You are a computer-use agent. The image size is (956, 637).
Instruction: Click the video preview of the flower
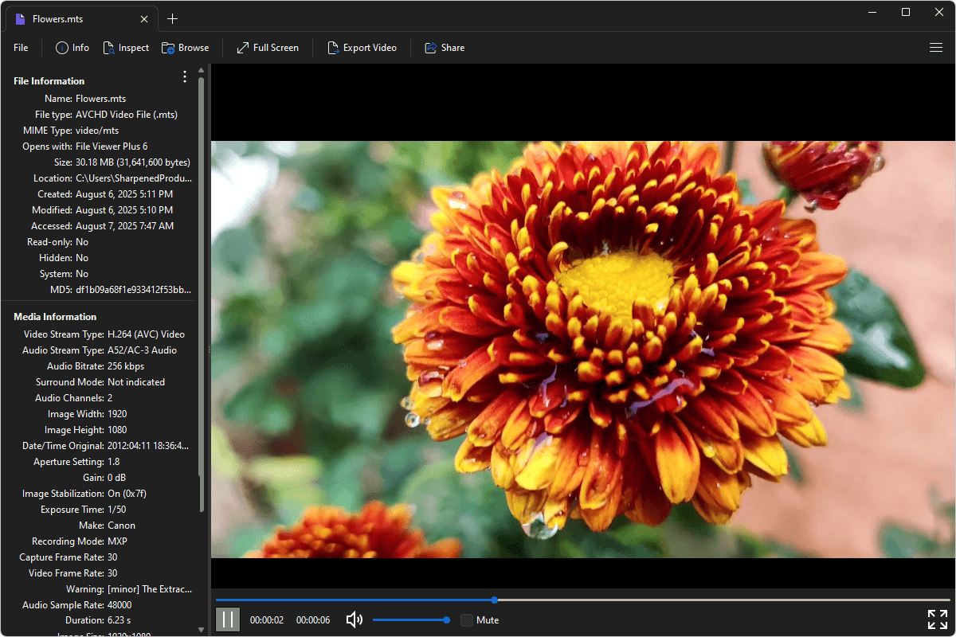click(x=583, y=350)
